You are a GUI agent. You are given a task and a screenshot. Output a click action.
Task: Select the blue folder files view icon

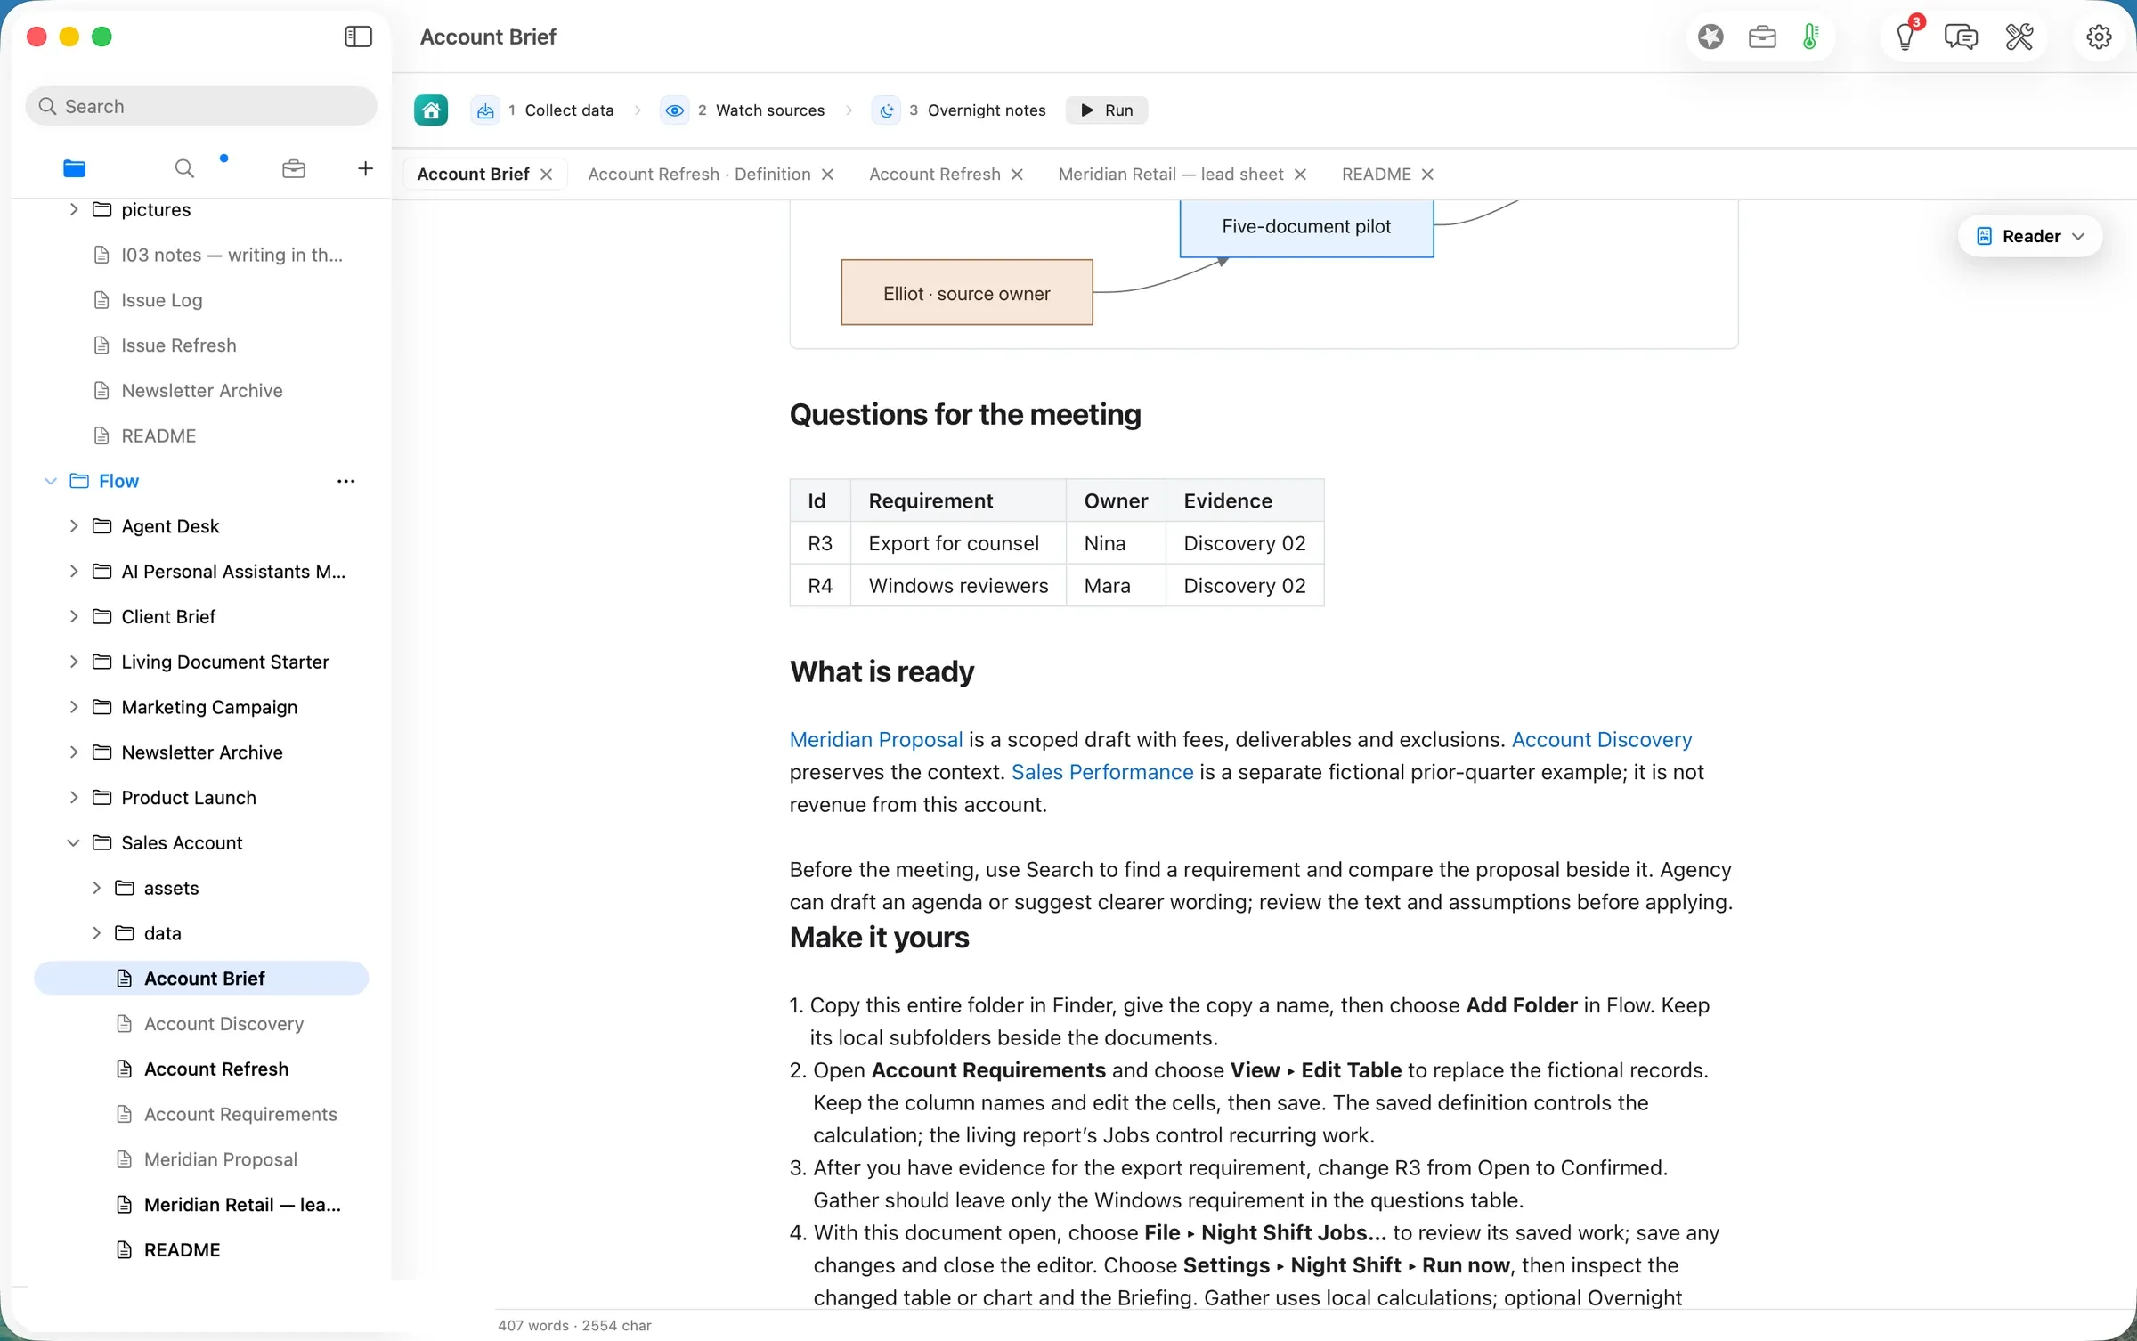click(x=75, y=168)
